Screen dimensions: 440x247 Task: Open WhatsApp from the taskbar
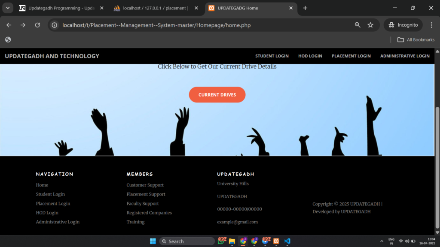point(221,241)
